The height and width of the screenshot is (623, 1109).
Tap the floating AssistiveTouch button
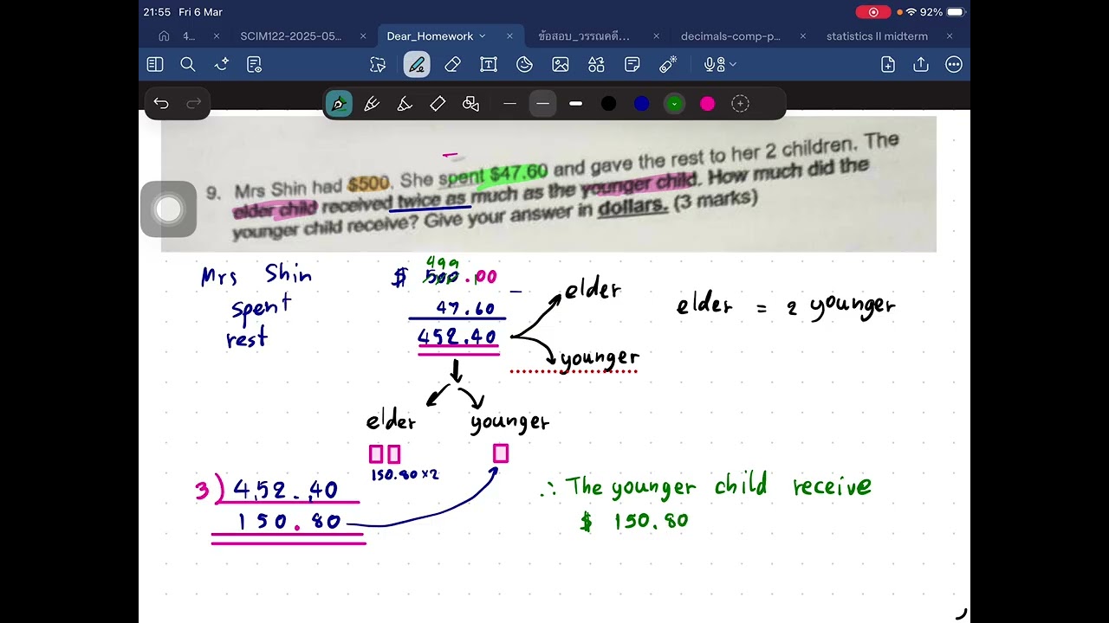pyautogui.click(x=169, y=209)
